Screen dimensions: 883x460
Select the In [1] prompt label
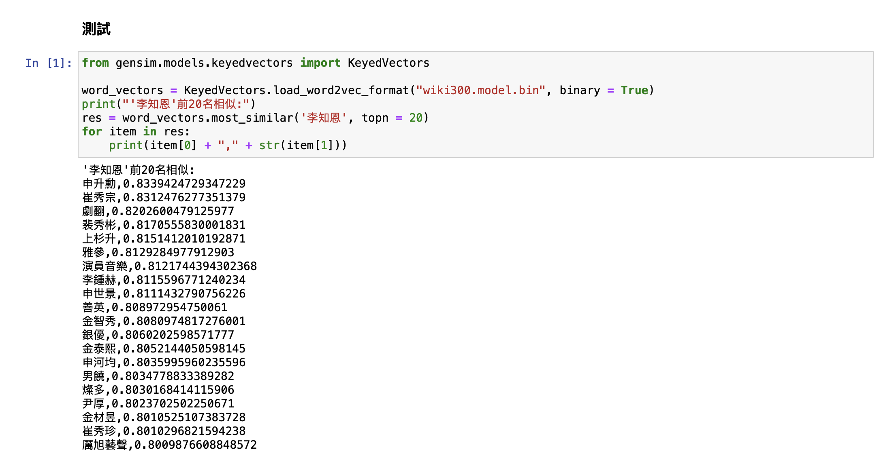click(x=48, y=63)
